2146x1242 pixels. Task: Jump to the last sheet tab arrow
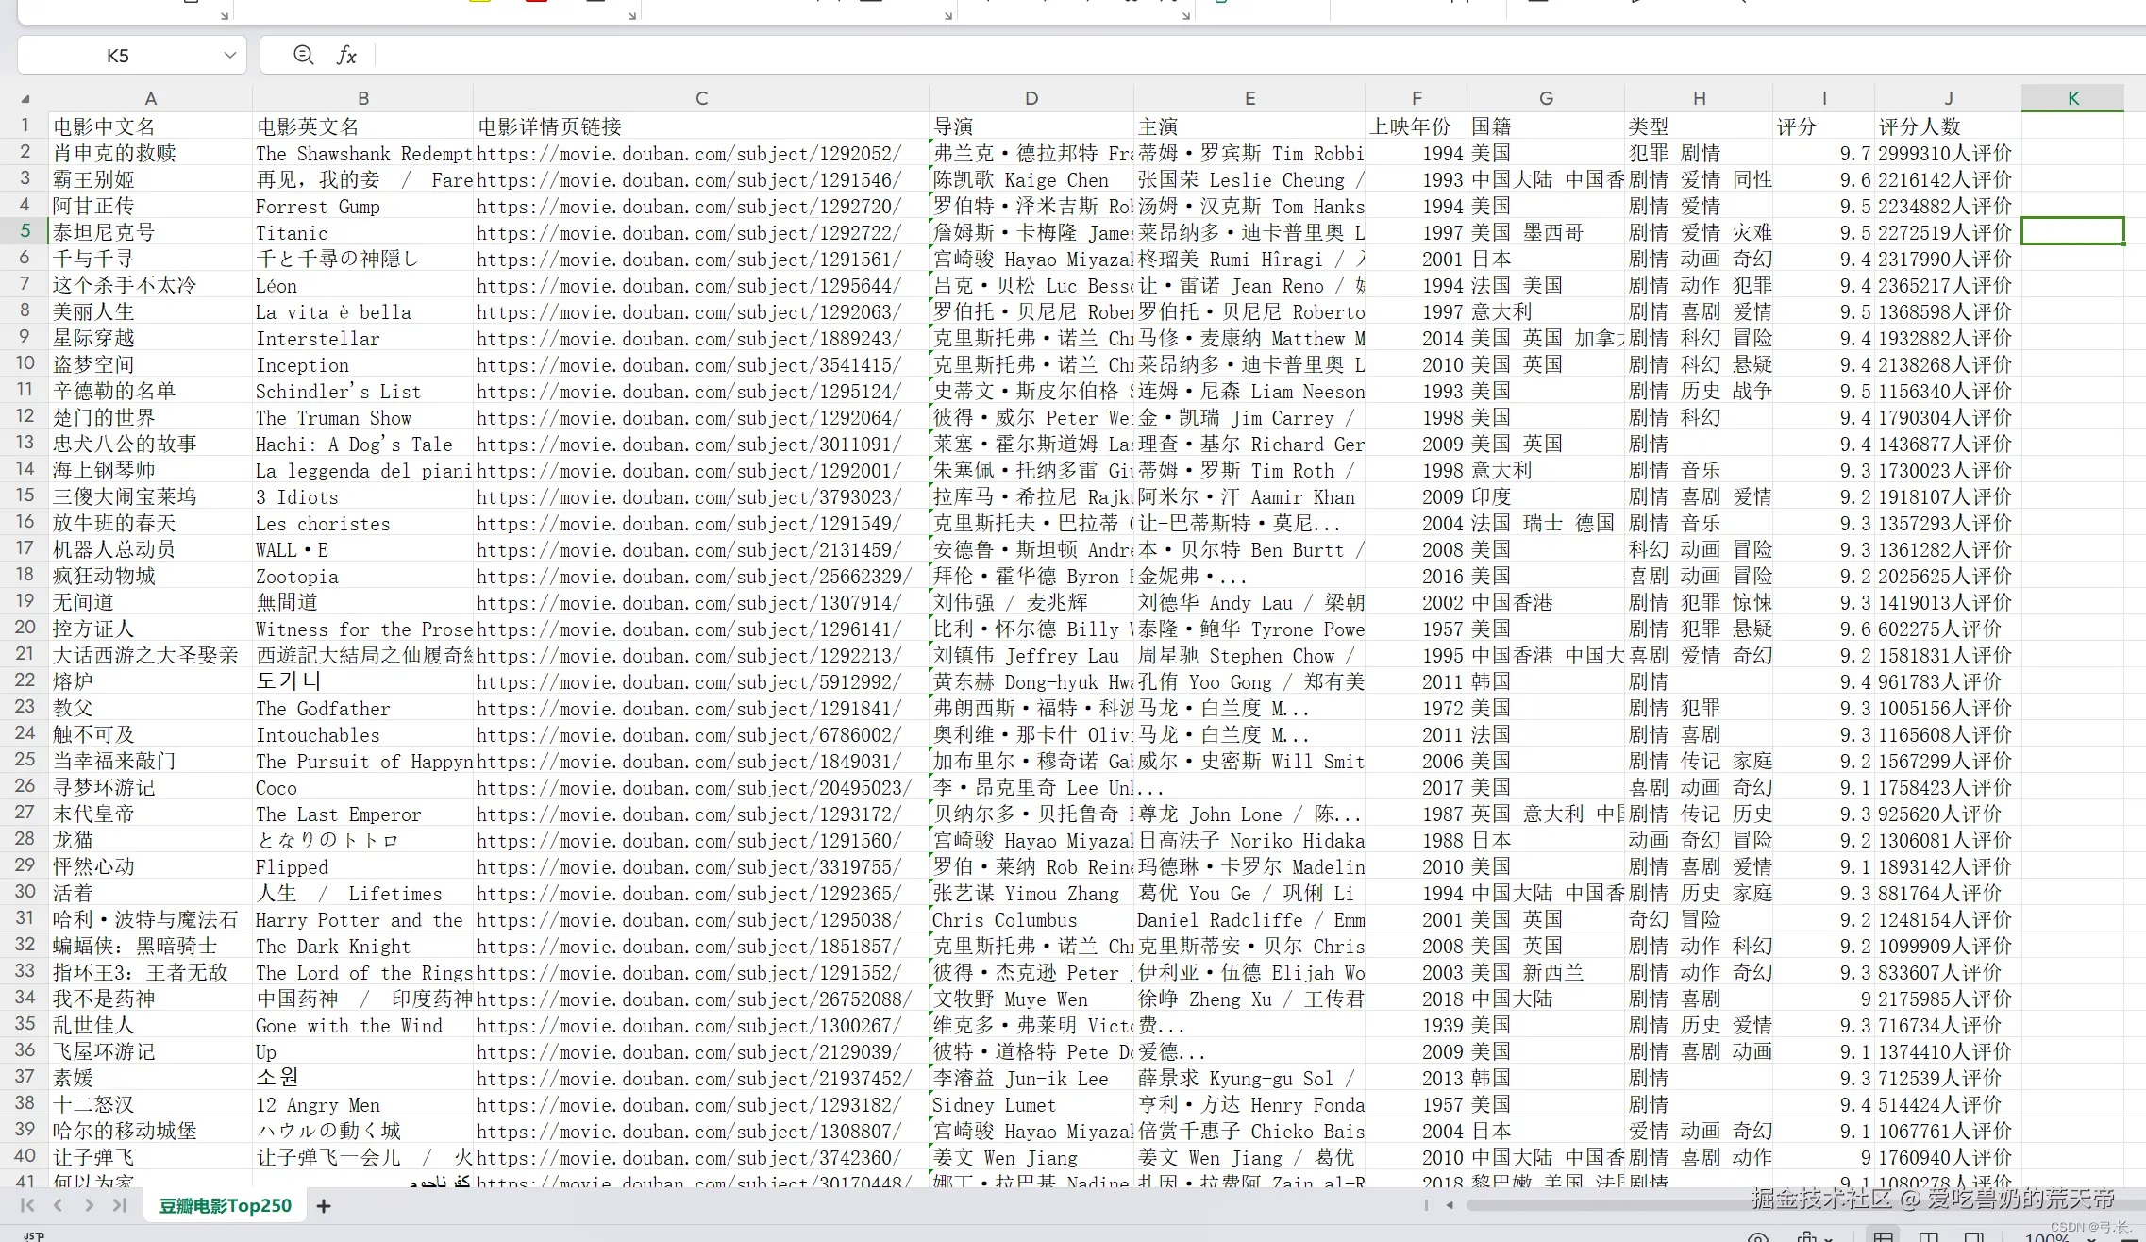[x=120, y=1205]
